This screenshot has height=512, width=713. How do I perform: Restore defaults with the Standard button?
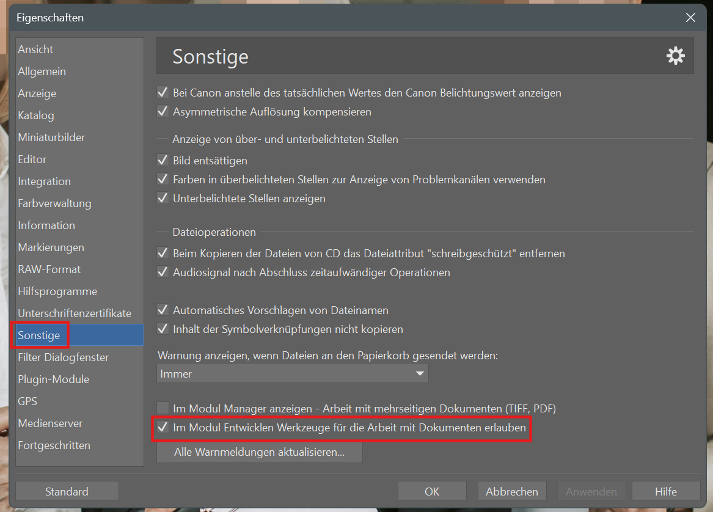(67, 491)
